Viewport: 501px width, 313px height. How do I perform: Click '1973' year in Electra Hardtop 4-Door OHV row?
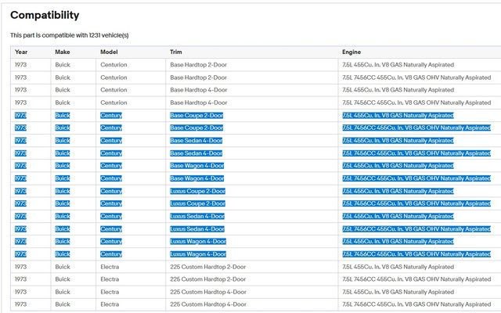pos(20,304)
